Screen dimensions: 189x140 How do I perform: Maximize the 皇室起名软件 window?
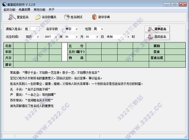point(175,5)
